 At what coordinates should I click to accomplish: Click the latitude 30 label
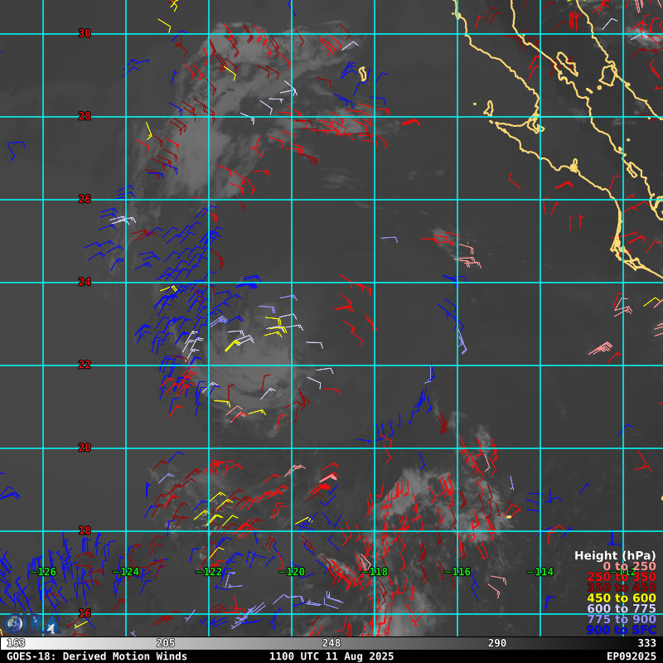click(x=85, y=33)
